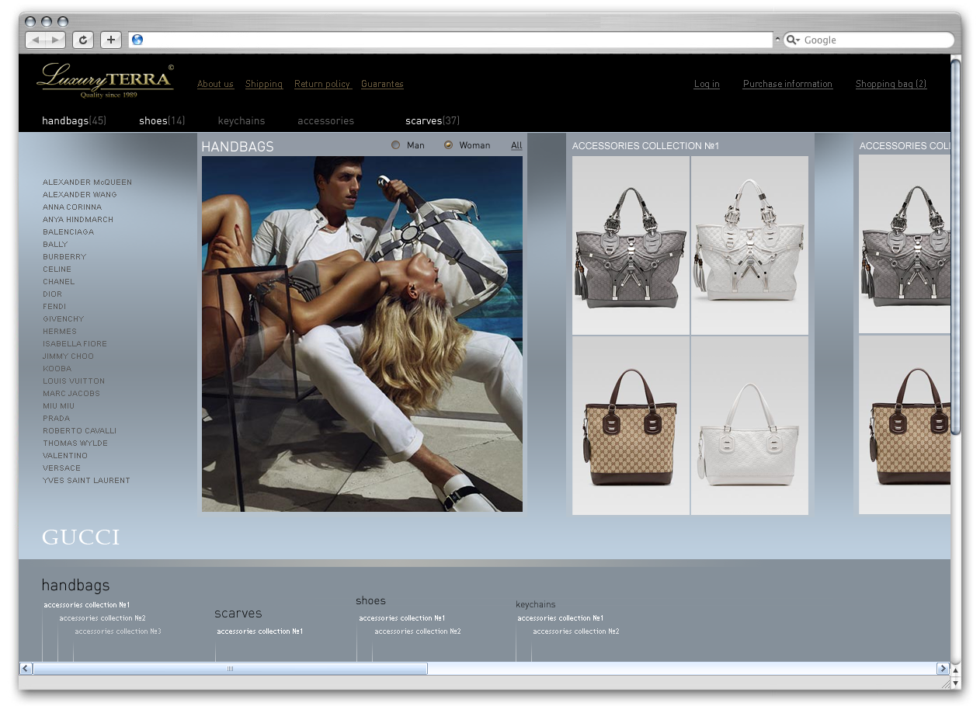Choose brand THOMAS WYLDE
The image size is (980, 706).
(x=75, y=443)
